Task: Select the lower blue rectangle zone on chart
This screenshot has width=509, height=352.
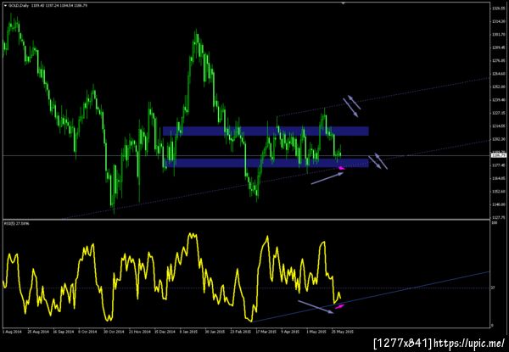Action: (x=267, y=163)
